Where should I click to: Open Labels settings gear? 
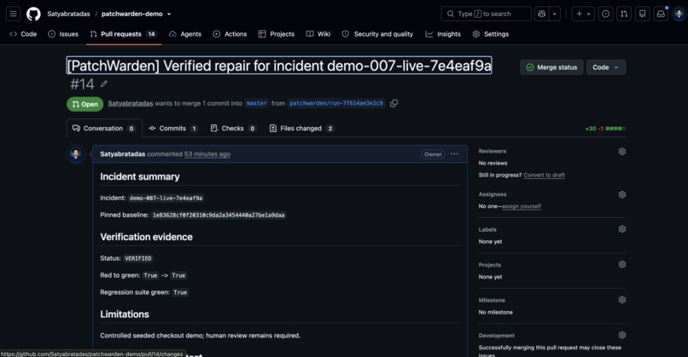[621, 229]
